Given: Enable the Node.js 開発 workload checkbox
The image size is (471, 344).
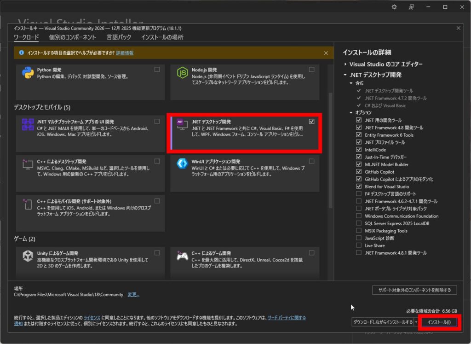Looking at the screenshot, I should coord(312,69).
